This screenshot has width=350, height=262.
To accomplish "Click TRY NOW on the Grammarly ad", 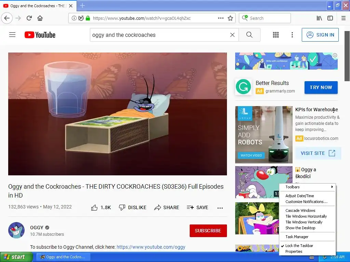I will (x=321, y=87).
